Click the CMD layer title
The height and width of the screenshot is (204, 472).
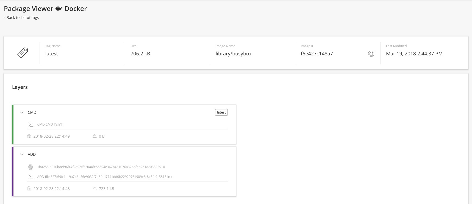tap(32, 112)
